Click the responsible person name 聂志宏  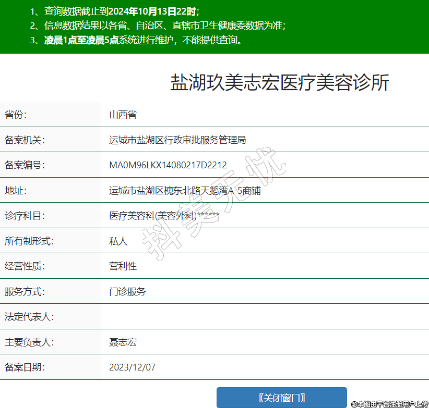tap(123, 342)
